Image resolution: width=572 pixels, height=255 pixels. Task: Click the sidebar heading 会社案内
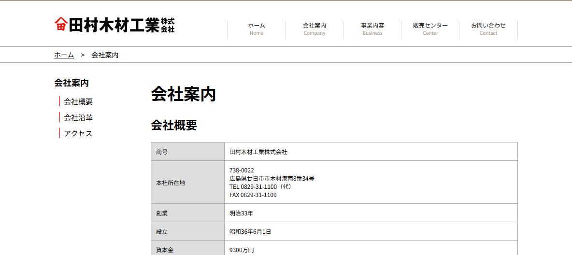[x=71, y=83]
